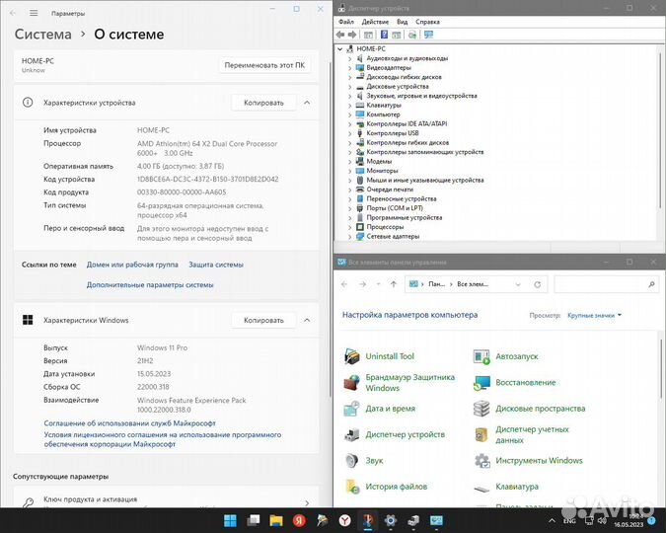Image resolution: width=666 pixels, height=533 pixels.
Task: Expand the Клавиатуры node in Device Manager
Action: 350,105
